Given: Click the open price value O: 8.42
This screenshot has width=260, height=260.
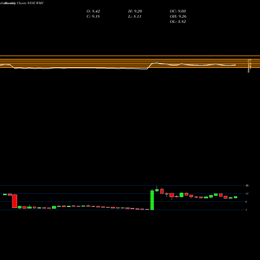Looking at the screenshot, I should [x=93, y=11].
